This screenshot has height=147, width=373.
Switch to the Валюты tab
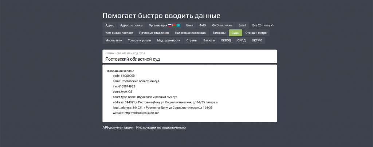point(209,40)
